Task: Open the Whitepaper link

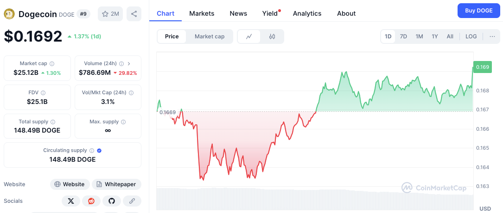Action: tap(116, 184)
